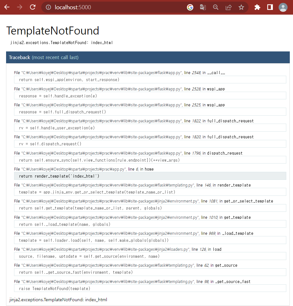Image resolution: width=293 pixels, height=306 pixels.
Task: Toggle the browser side panel
Action: point(270,7)
